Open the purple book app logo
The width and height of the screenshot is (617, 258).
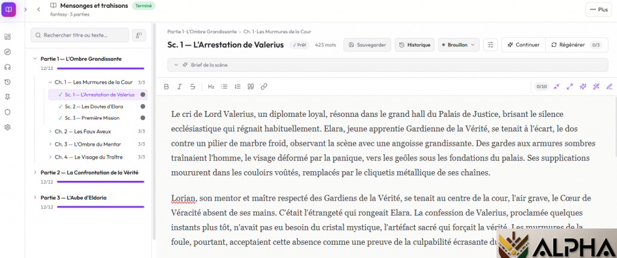coord(8,9)
